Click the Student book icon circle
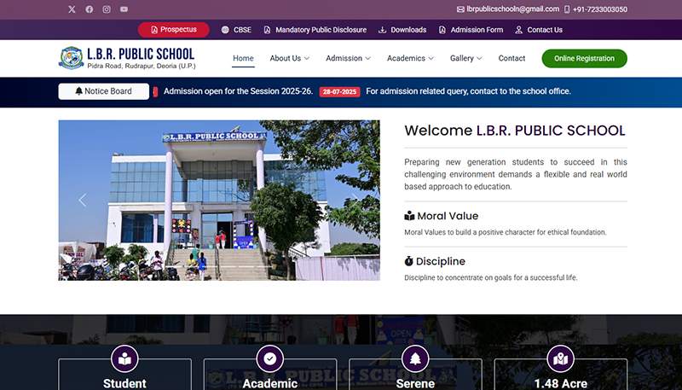Screen dimensions: 682x390 124,358
